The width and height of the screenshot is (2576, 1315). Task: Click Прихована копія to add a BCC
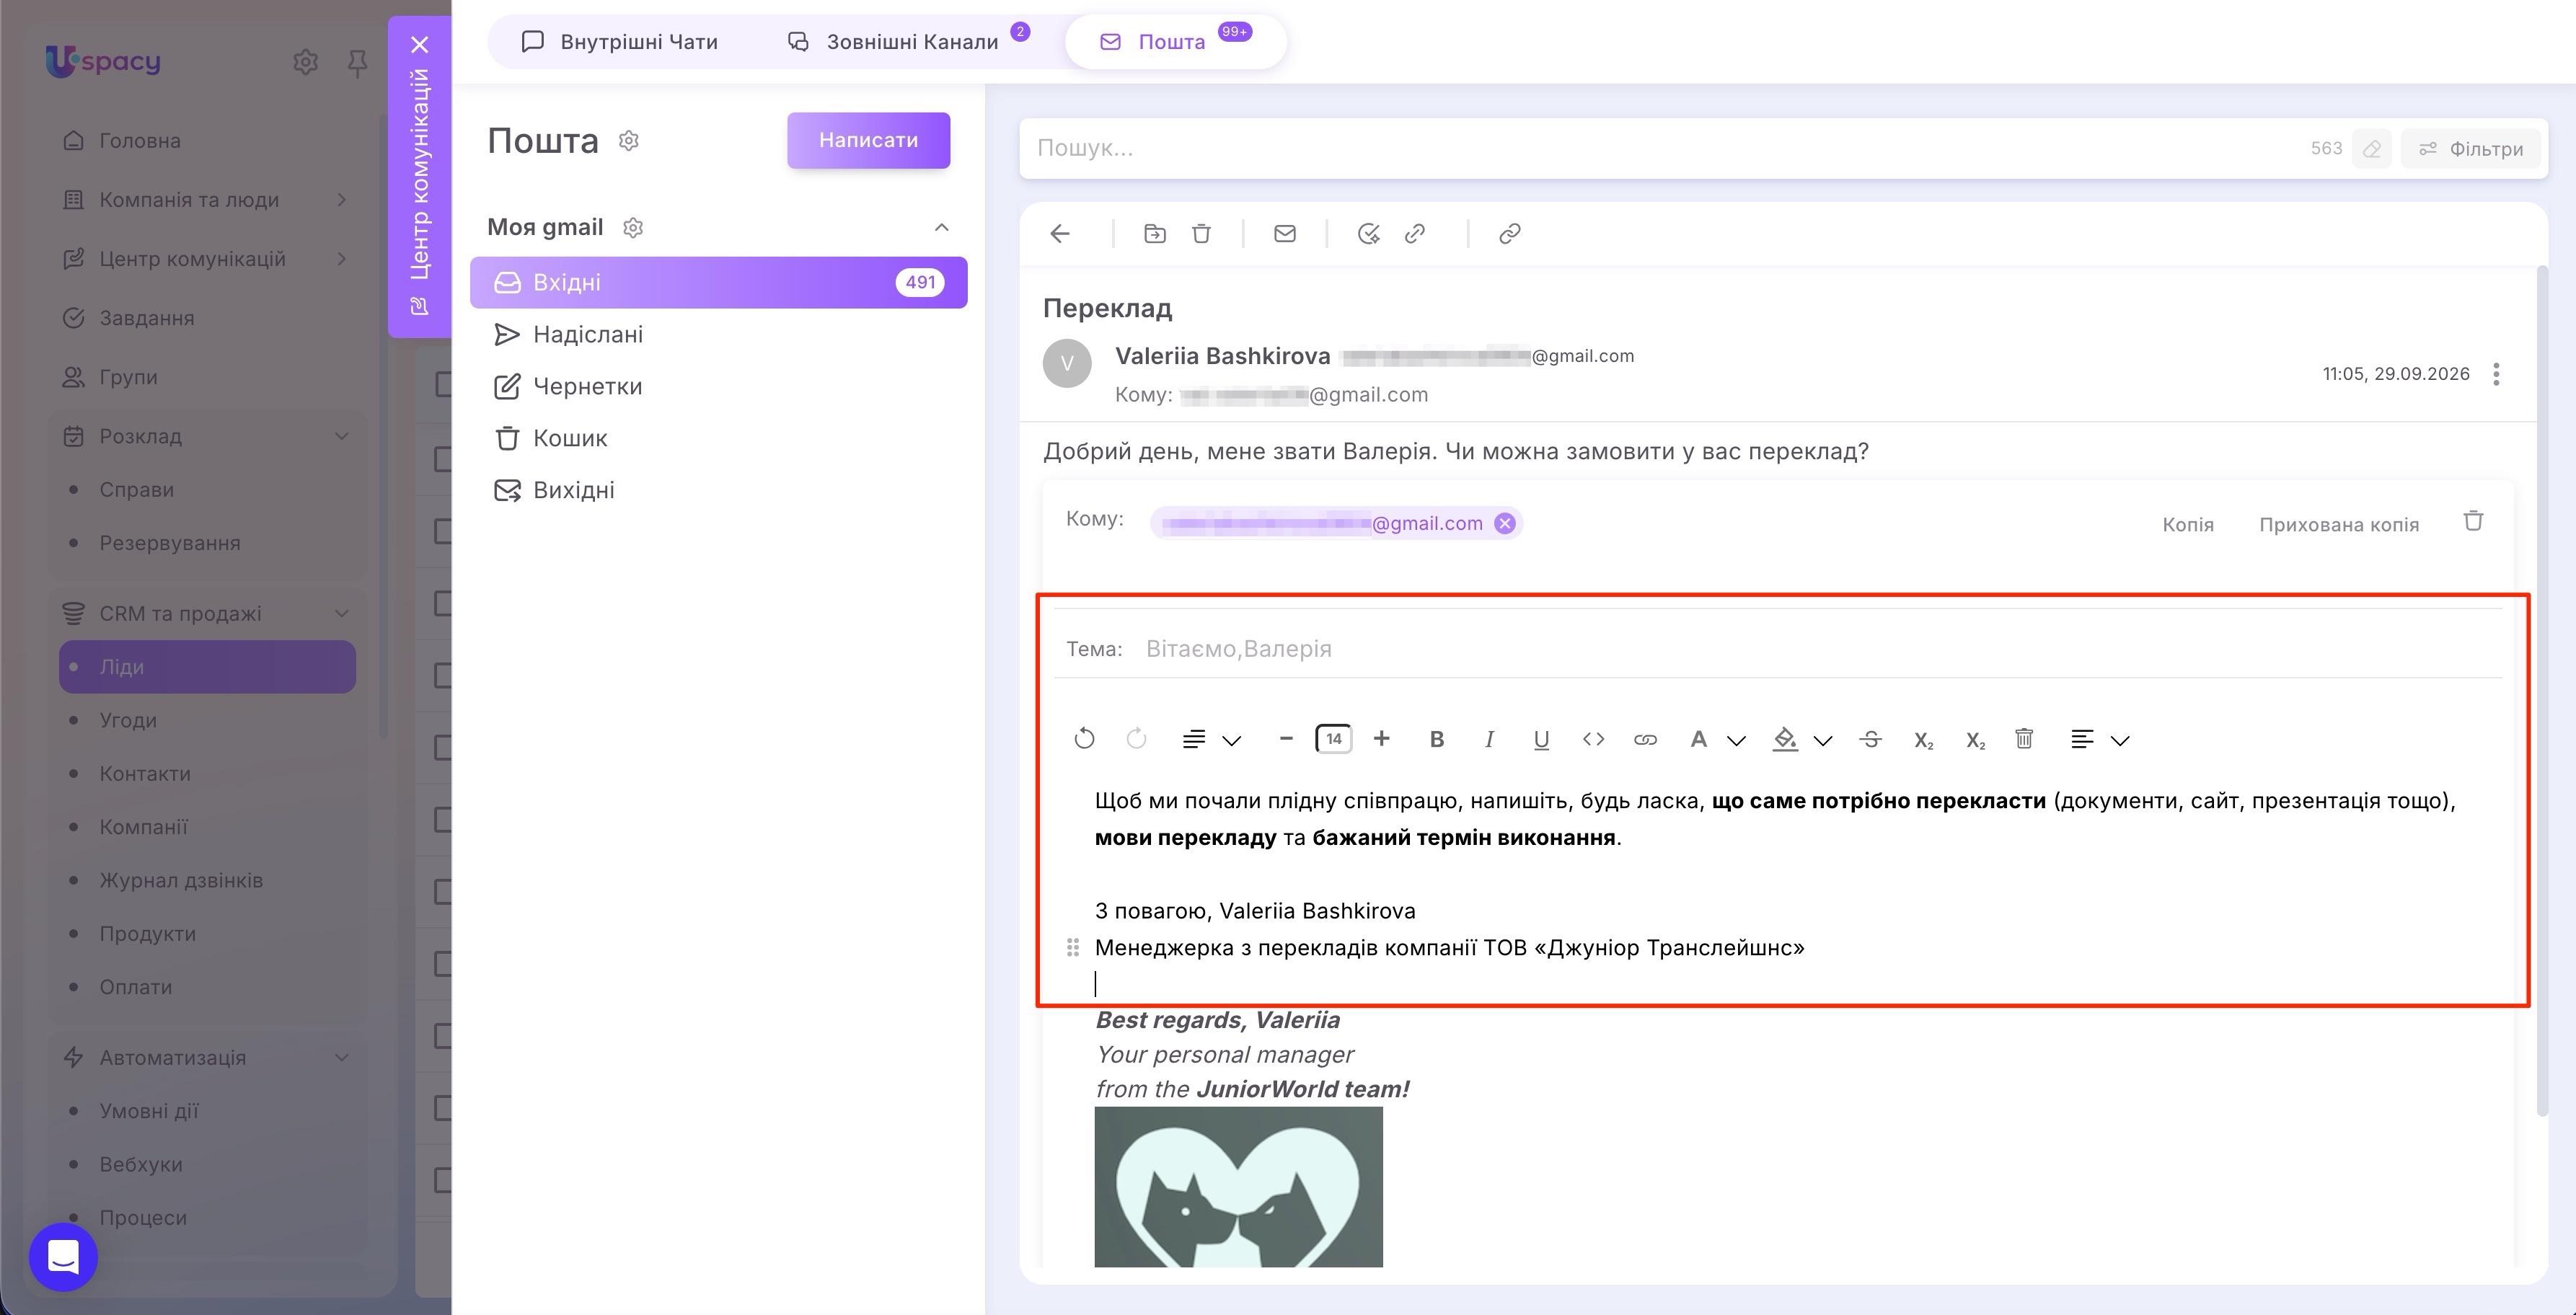point(2338,525)
